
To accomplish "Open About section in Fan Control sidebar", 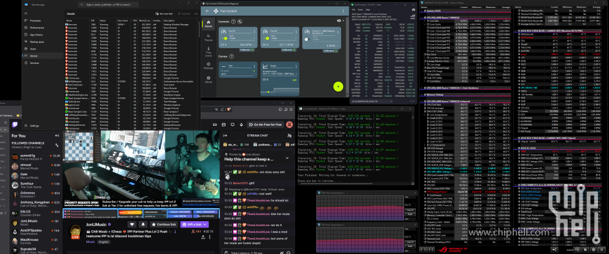I will 208,79.
